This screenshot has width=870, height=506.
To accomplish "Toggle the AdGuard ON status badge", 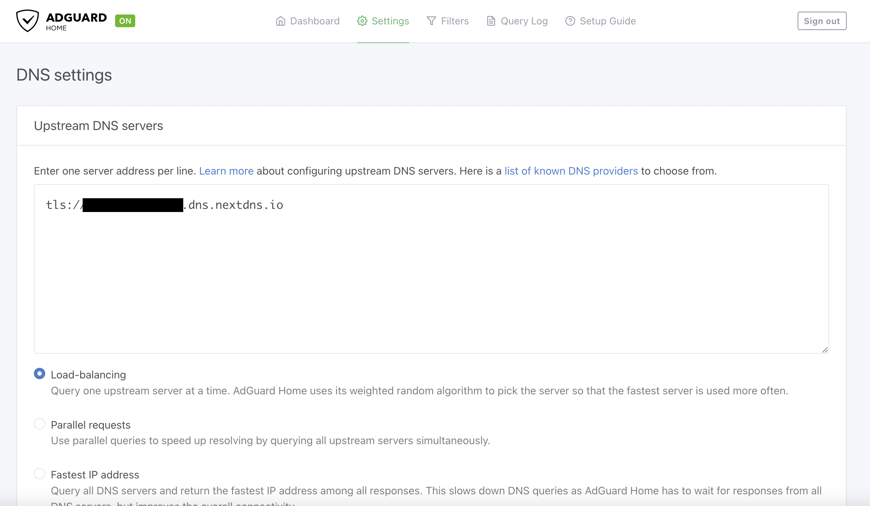I will click(125, 20).
